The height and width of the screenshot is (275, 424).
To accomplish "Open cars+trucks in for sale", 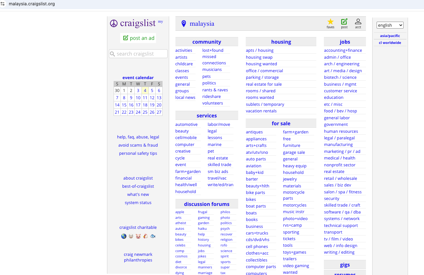I will click(x=257, y=233).
